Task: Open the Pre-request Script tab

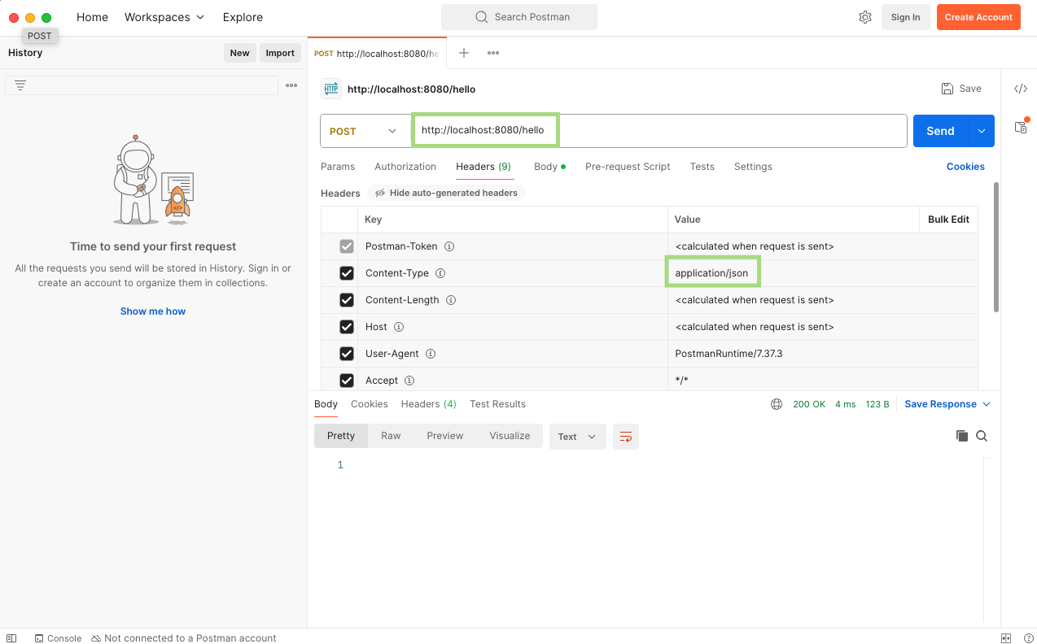Action: (x=628, y=167)
